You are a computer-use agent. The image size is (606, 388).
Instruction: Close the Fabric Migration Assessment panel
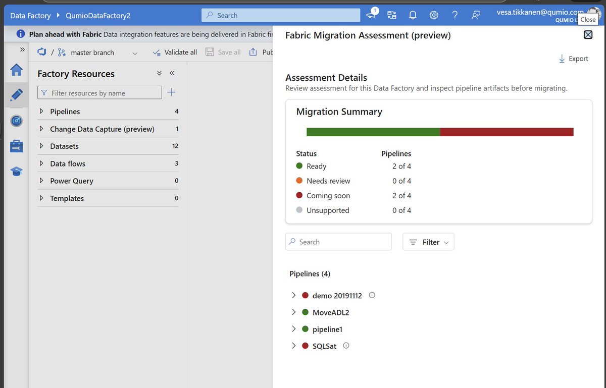click(x=588, y=35)
